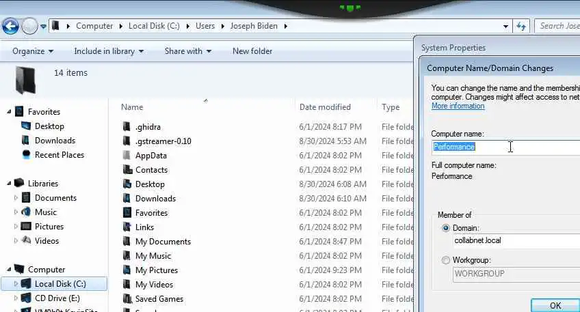Click the Search box in Explorer
This screenshot has width=580, height=312.
(557, 26)
